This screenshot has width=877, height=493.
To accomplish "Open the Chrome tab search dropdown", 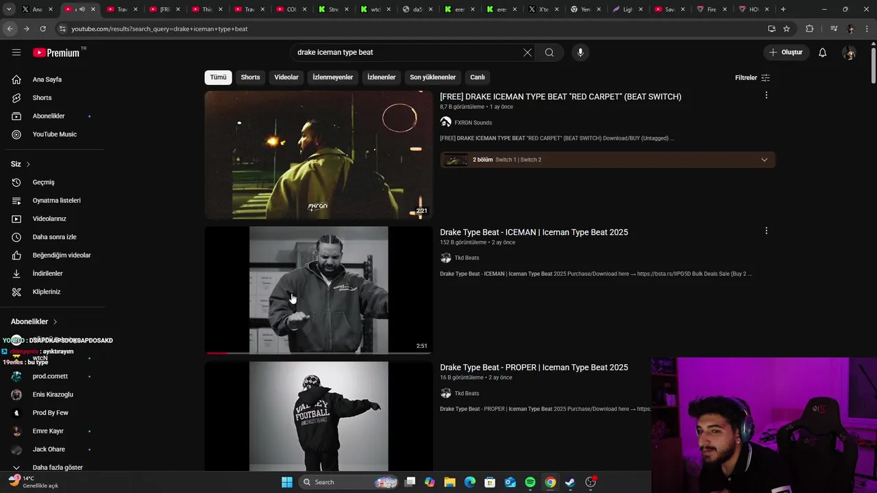I will coord(10,10).
